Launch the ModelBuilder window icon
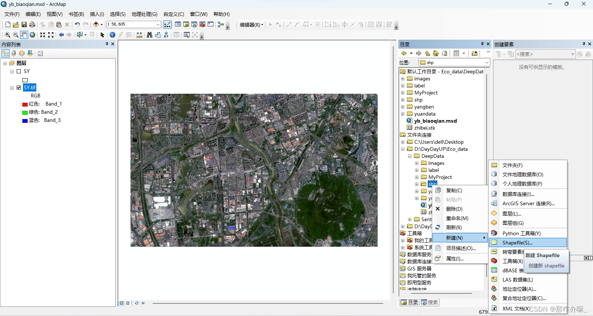This screenshot has height=316, width=593. 221,24
